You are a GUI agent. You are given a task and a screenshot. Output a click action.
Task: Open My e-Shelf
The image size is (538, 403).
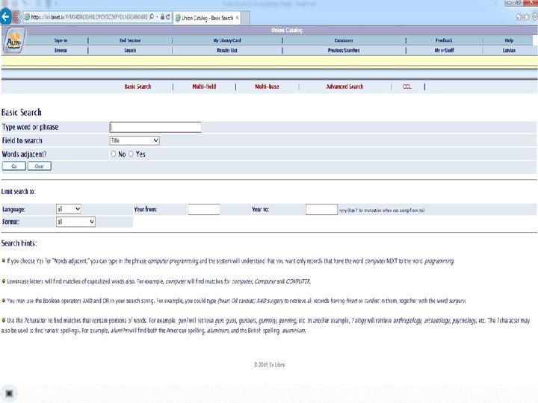(x=444, y=51)
